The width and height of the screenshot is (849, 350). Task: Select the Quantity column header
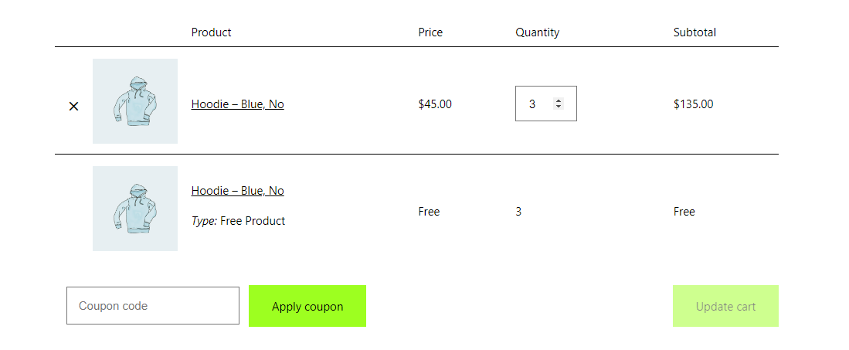tap(537, 32)
